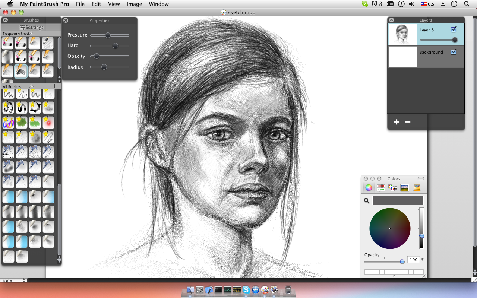
Task: Click the Background layer thumbnail
Action: (403, 57)
